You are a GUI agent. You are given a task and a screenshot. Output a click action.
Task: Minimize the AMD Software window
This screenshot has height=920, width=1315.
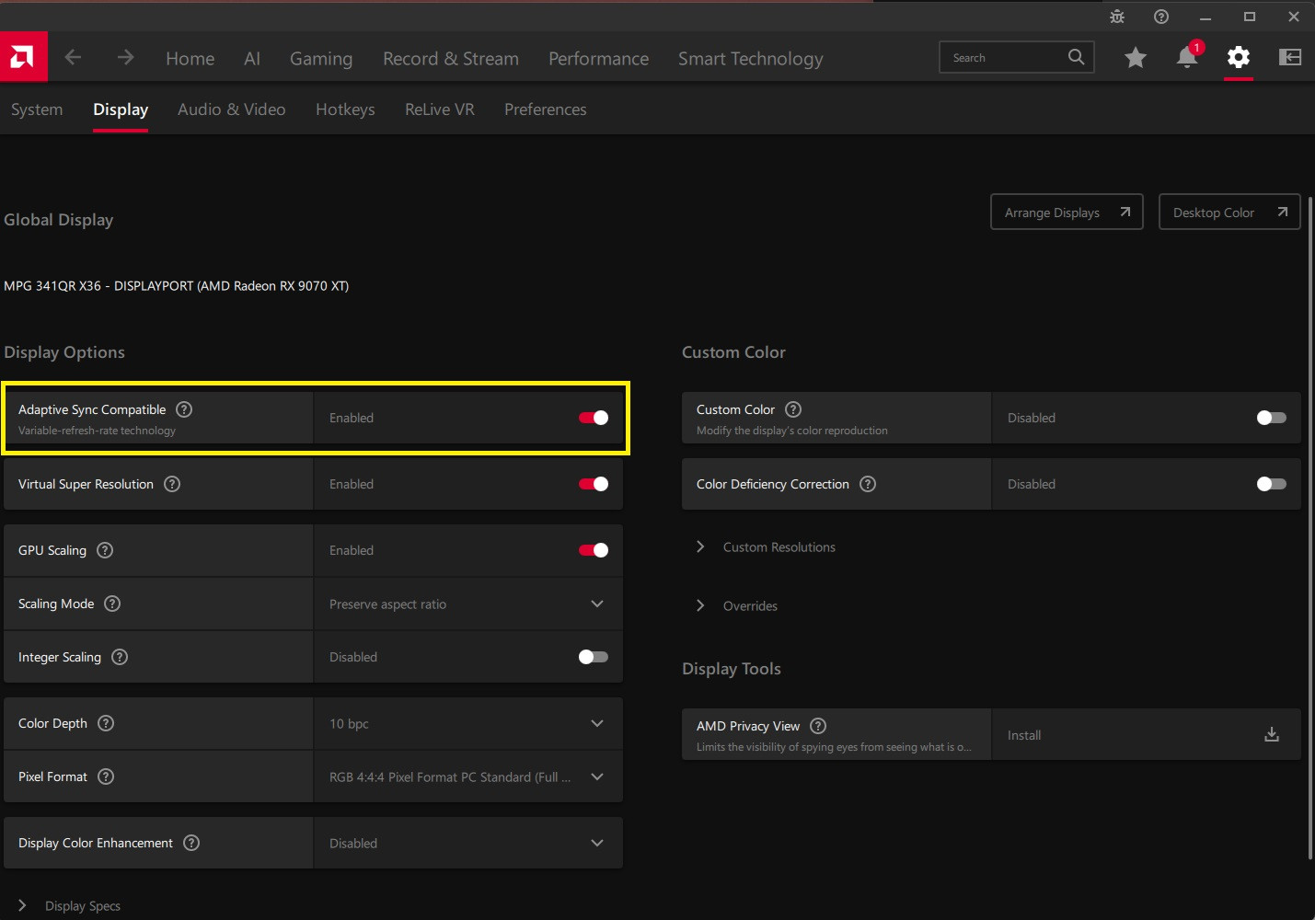[1205, 17]
